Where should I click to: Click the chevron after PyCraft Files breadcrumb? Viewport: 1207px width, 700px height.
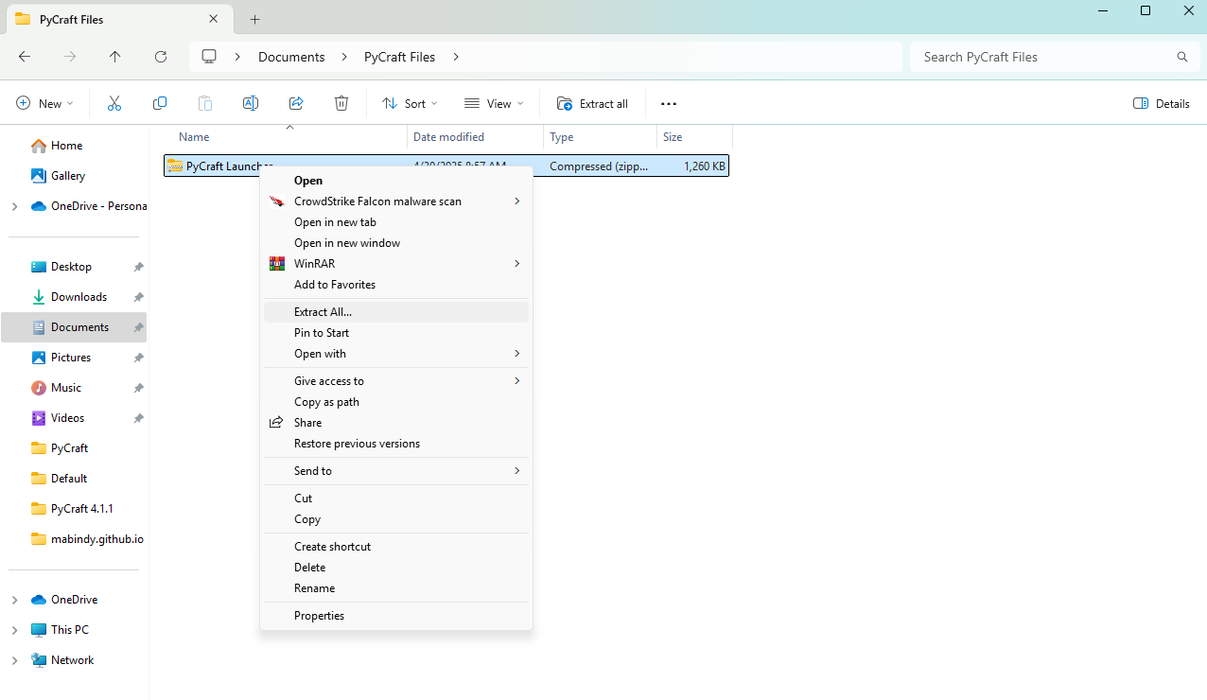(456, 57)
